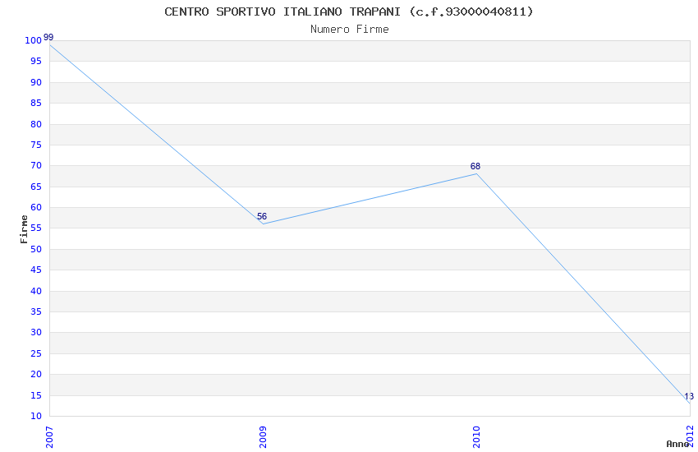Click y-axis tick label 60

[36, 207]
